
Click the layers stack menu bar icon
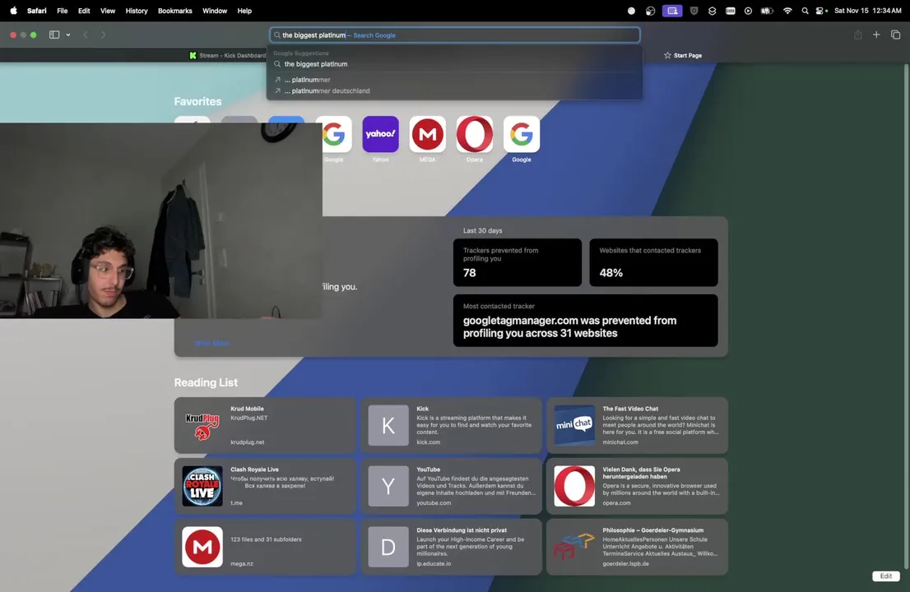(712, 11)
